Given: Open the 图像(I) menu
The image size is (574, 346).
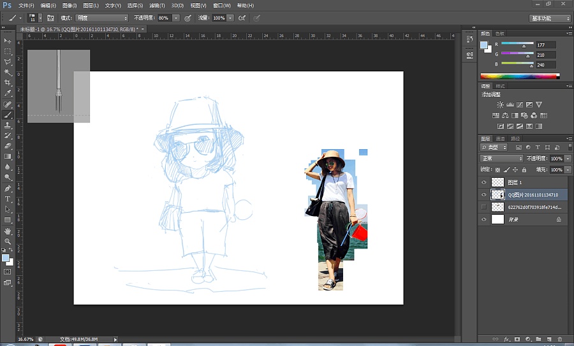Looking at the screenshot, I should [x=69, y=6].
